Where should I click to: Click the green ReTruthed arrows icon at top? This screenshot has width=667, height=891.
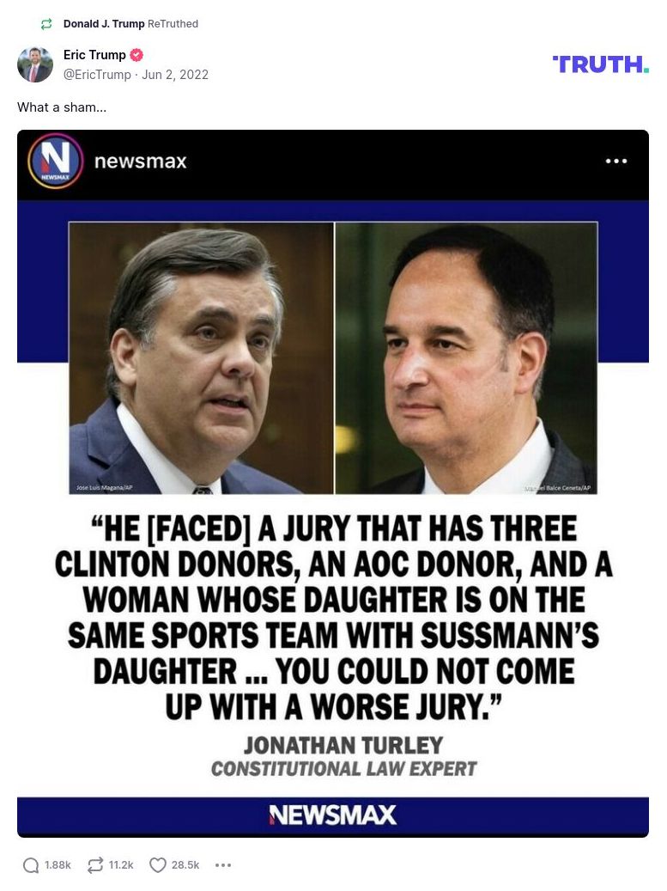(x=46, y=24)
